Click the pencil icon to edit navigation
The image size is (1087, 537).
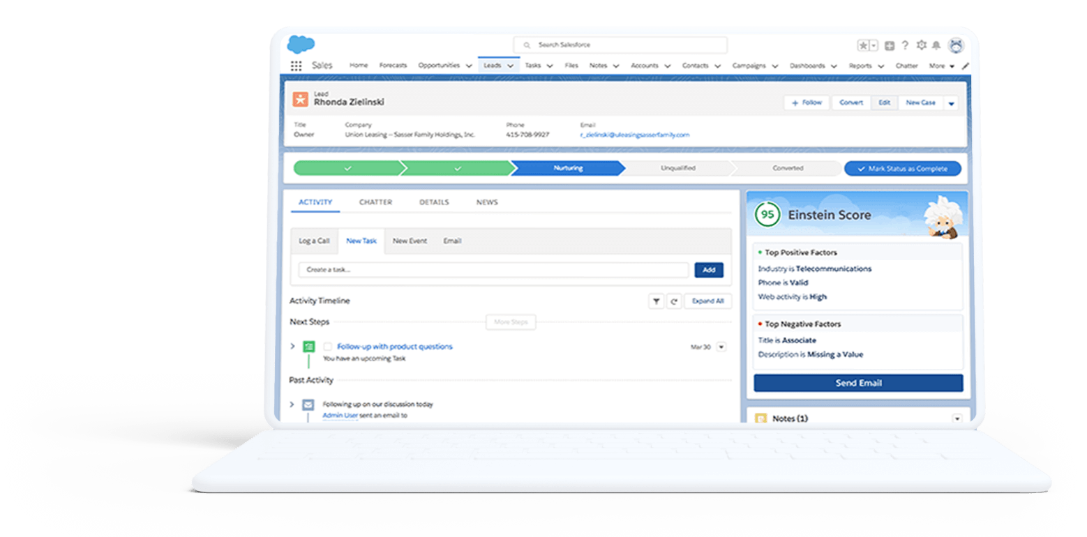pyautogui.click(x=966, y=66)
